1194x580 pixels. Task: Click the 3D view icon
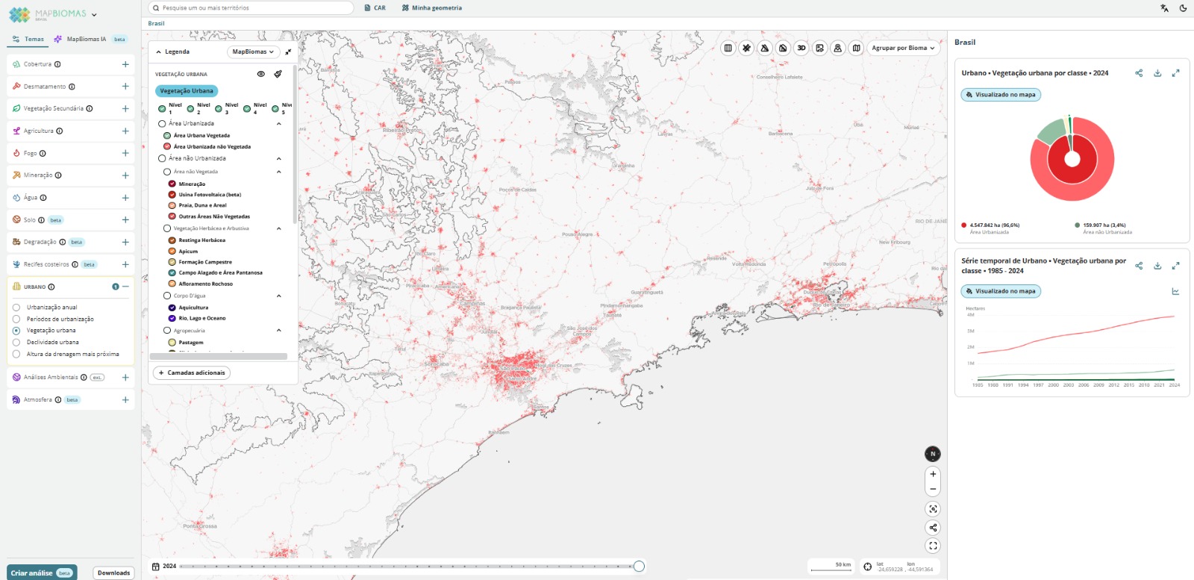click(x=801, y=48)
